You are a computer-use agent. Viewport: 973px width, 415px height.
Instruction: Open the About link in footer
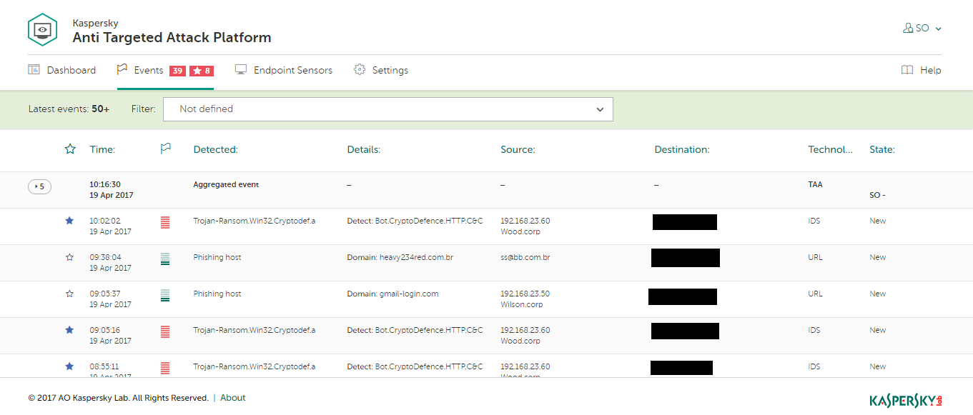233,398
